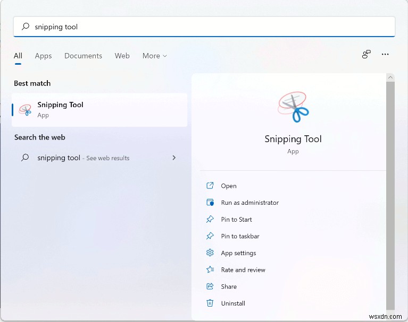
Task: Expand web results arrow for snipping tool
Action: point(174,158)
